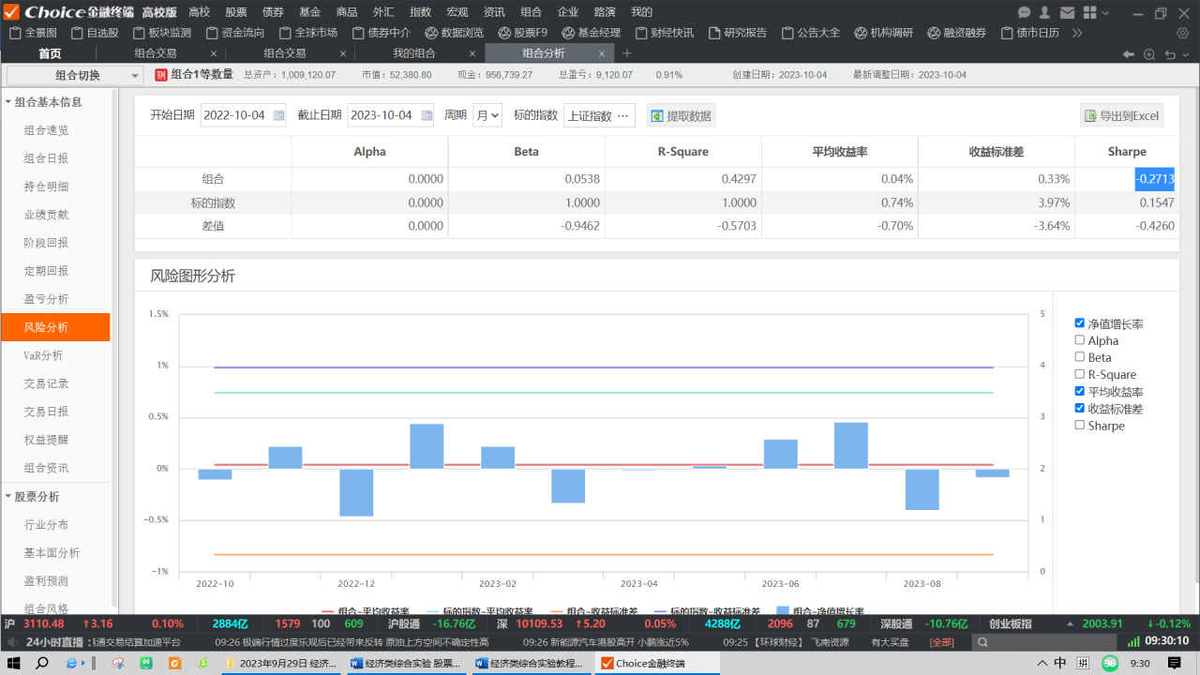The image size is (1200, 675).
Task: Collapse the 股票分析 section
Action: tap(9, 497)
